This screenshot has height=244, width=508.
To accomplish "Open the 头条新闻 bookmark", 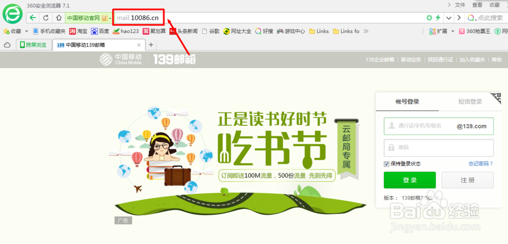I will tap(183, 31).
